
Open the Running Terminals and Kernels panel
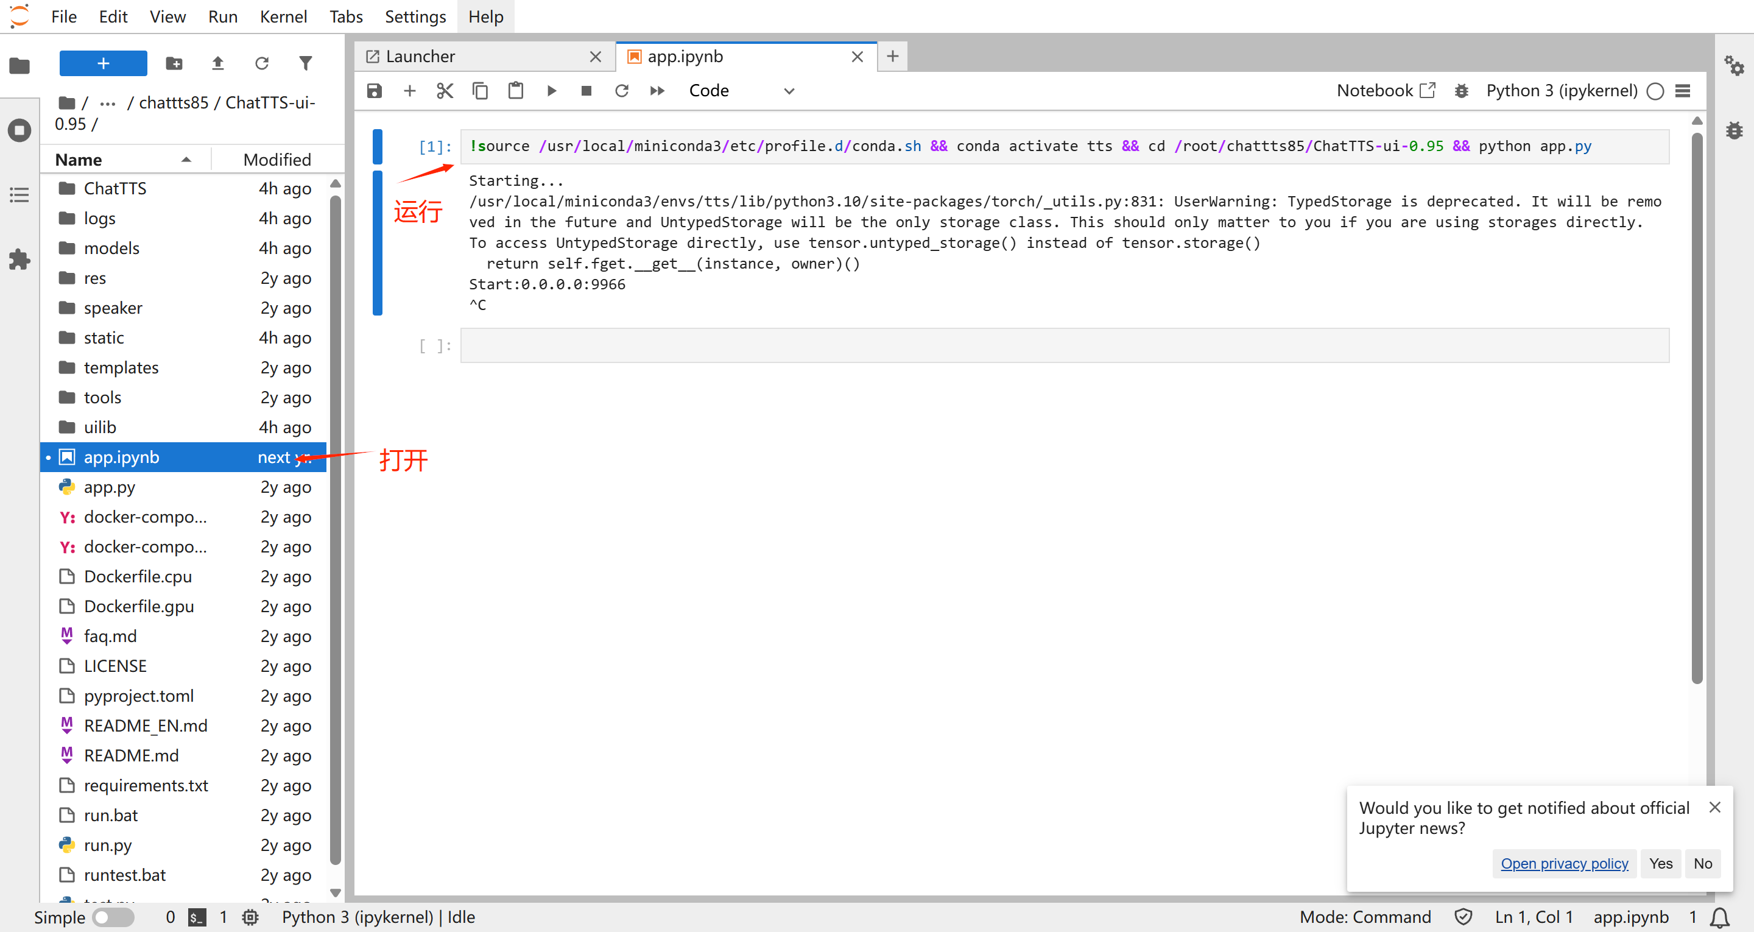coord(19,130)
